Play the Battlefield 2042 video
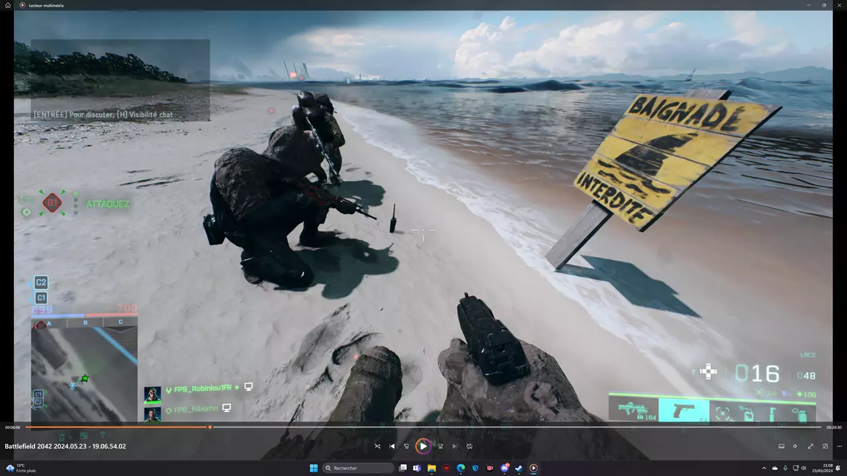Screen dimensions: 847x476 (423, 446)
